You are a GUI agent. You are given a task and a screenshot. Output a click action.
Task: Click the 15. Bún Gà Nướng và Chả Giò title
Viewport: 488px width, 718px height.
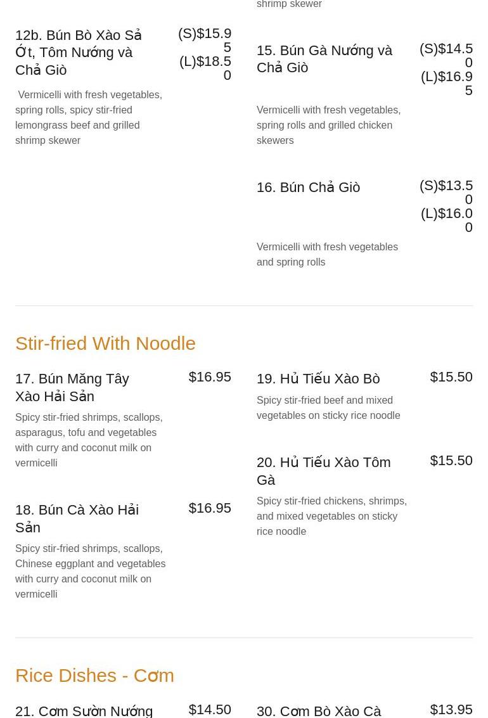324,59
